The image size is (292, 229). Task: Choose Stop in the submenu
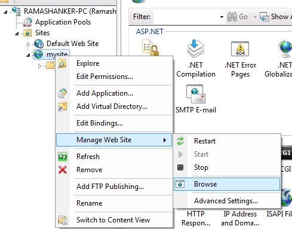(227, 167)
